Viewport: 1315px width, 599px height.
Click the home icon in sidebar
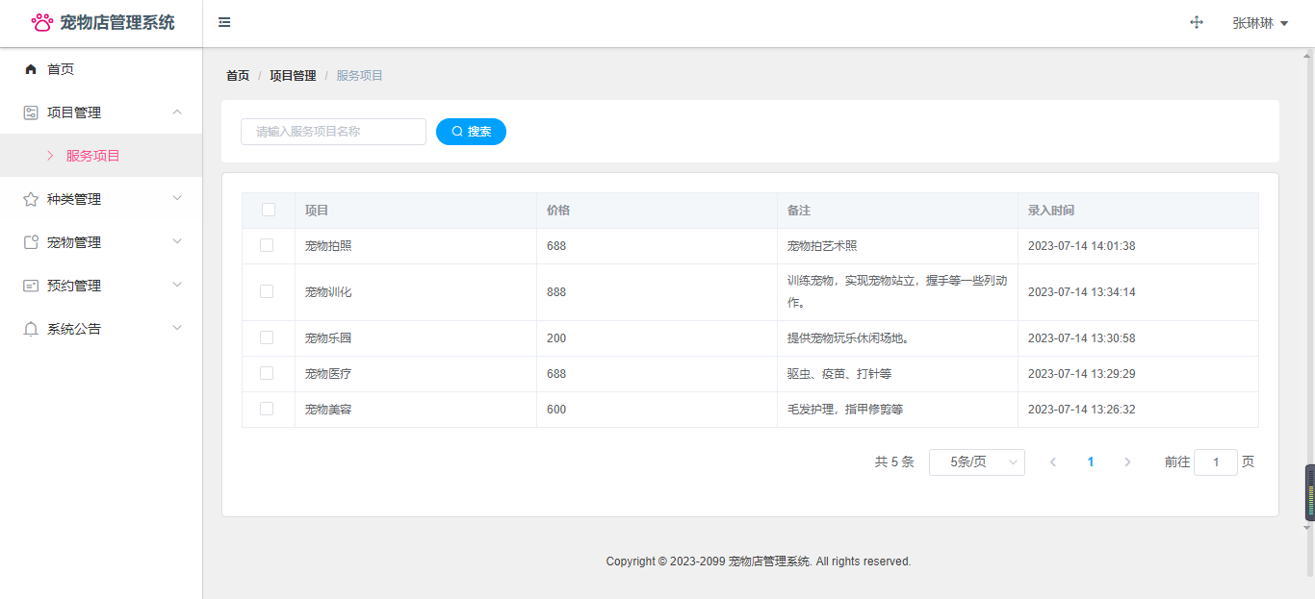click(x=31, y=69)
